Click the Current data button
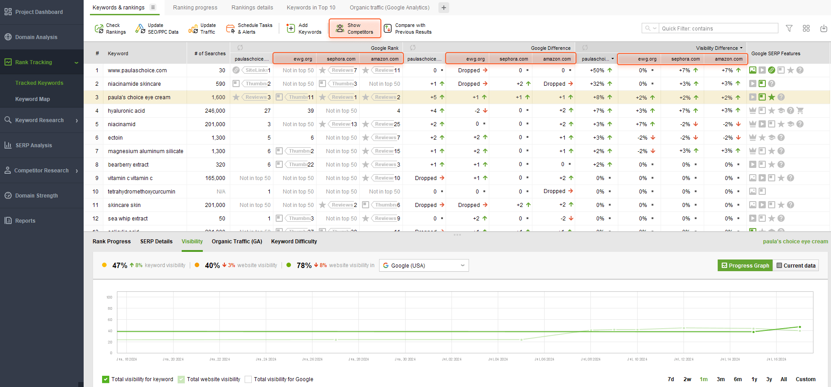This screenshot has height=387, width=831. coord(796,265)
